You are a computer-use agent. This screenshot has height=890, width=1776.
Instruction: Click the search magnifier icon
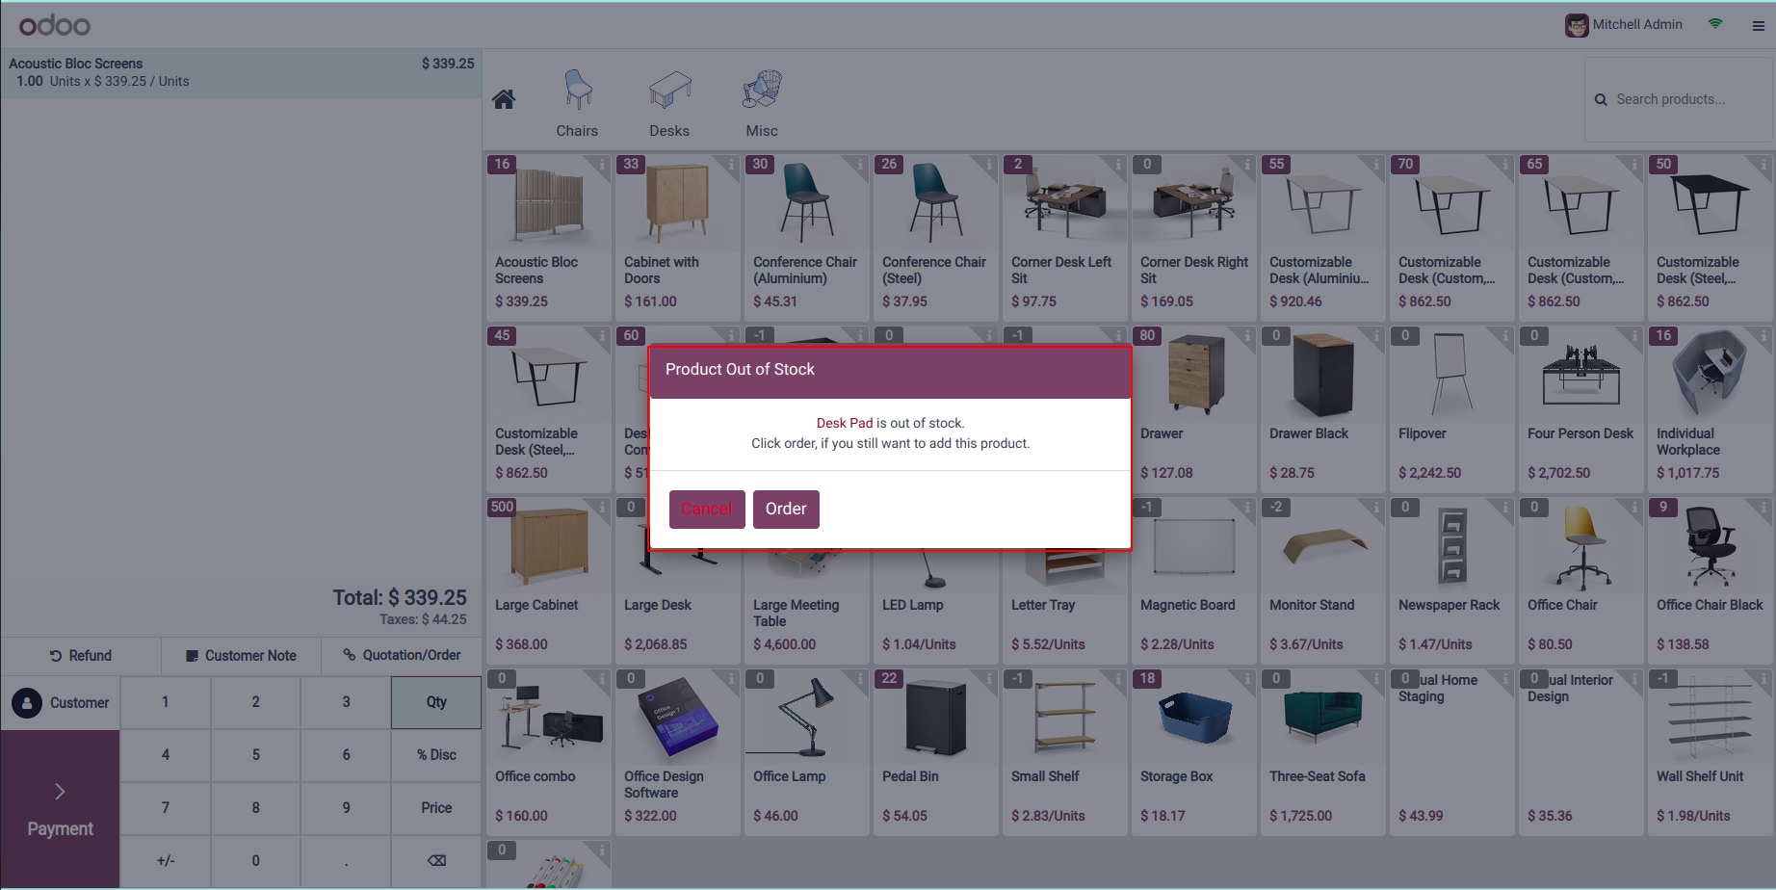1601,99
